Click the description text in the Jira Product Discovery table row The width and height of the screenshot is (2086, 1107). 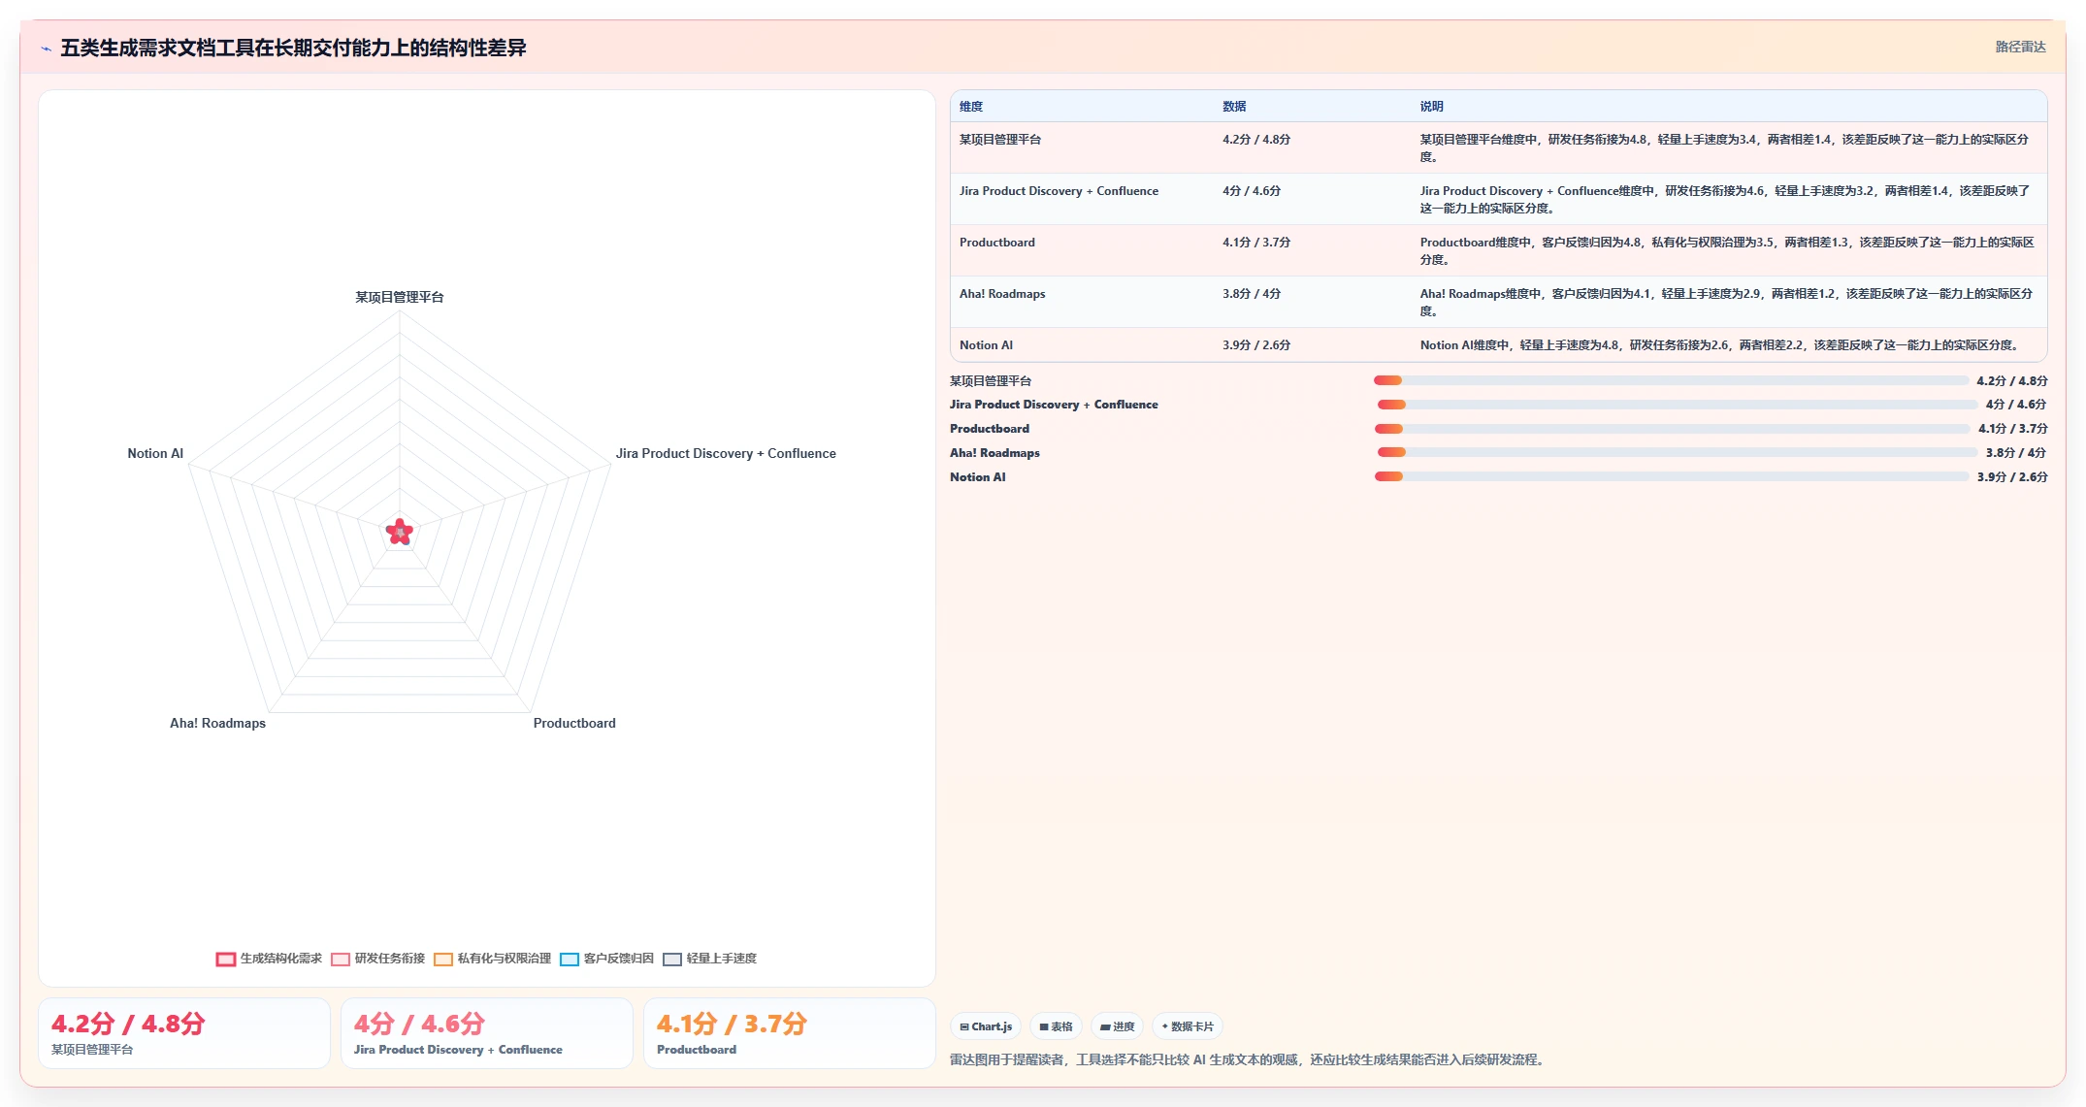coord(1726,200)
